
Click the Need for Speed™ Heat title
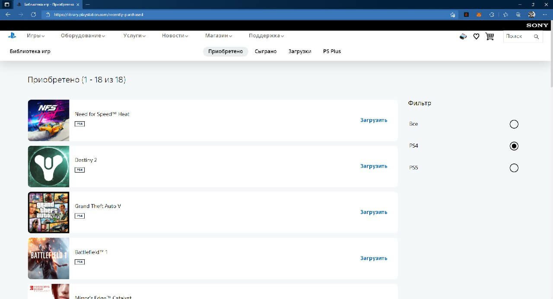[x=102, y=114]
